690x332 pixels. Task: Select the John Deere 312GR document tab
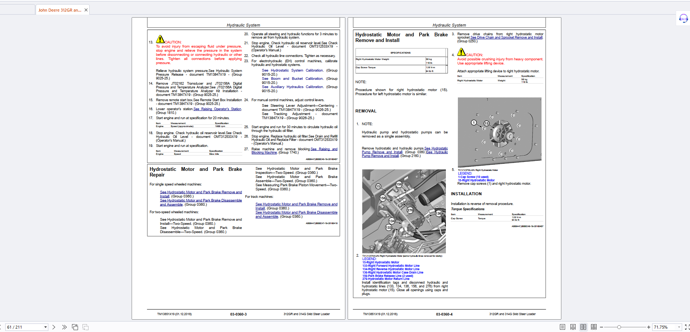pyautogui.click(x=60, y=10)
